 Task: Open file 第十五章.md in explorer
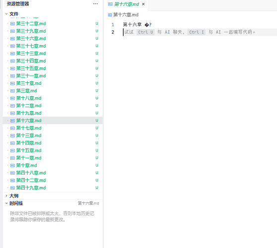point(53,150)
